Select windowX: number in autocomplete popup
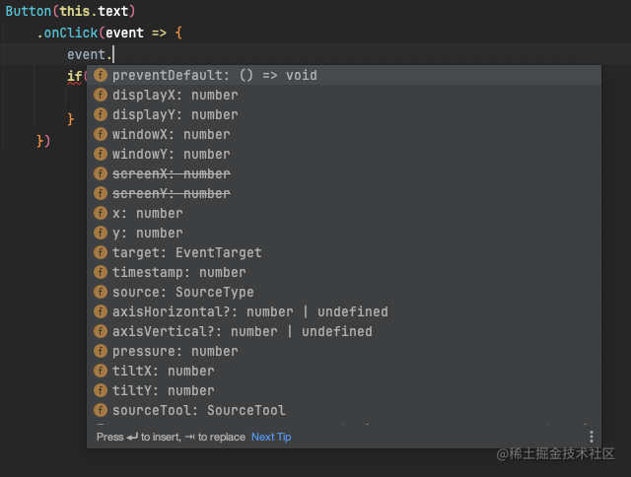Viewport: 631px width, 477px height. pyautogui.click(x=344, y=134)
